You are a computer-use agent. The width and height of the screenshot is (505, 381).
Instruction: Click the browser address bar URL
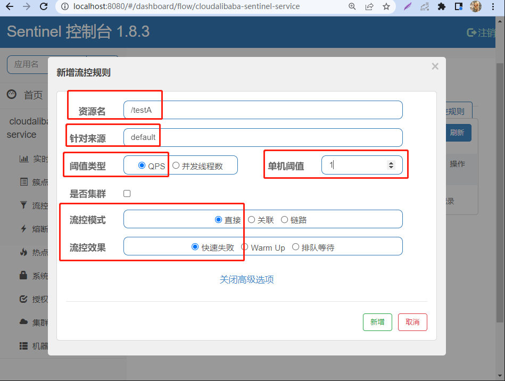(186, 6)
